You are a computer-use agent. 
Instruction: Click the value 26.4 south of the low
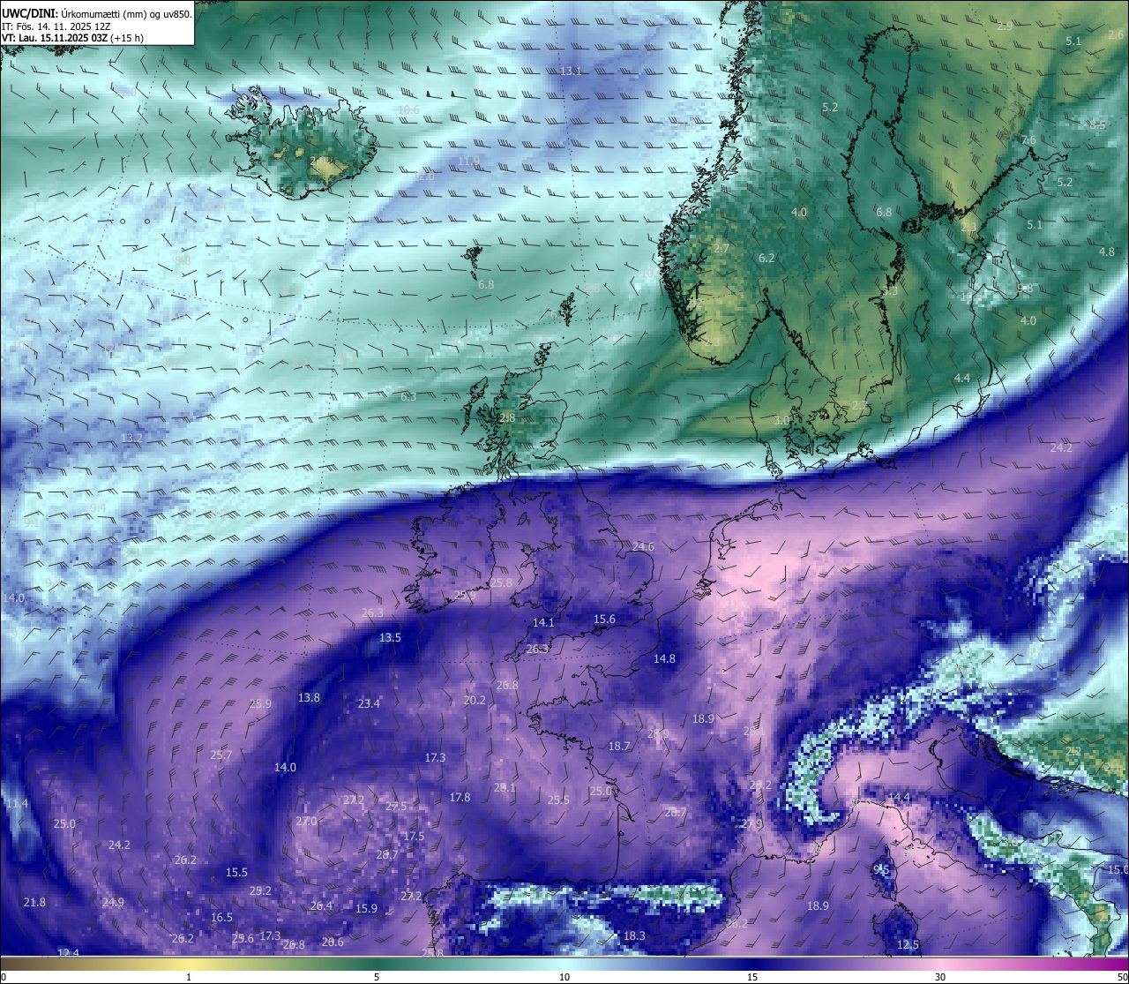coord(321,906)
